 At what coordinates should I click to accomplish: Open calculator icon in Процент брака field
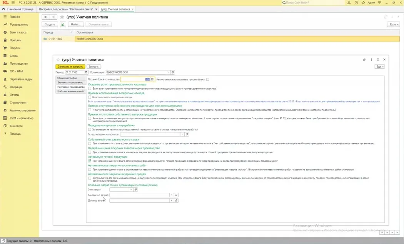coord(152,79)
